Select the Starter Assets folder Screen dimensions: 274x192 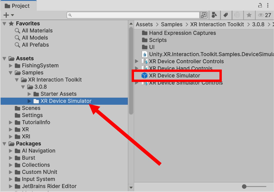coord(55,94)
